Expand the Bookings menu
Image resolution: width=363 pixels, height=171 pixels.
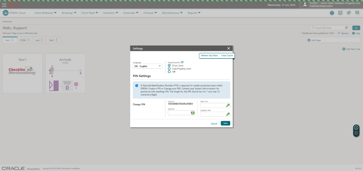pos(69,13)
